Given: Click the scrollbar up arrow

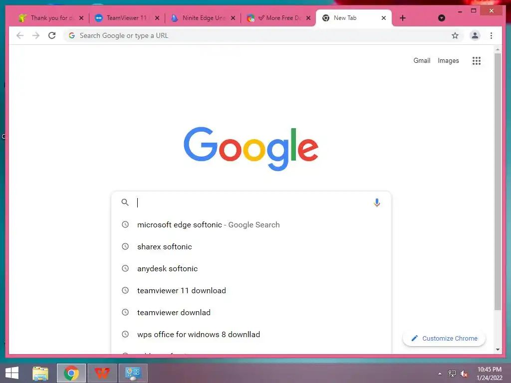Looking at the screenshot, I should pyautogui.click(x=498, y=49).
